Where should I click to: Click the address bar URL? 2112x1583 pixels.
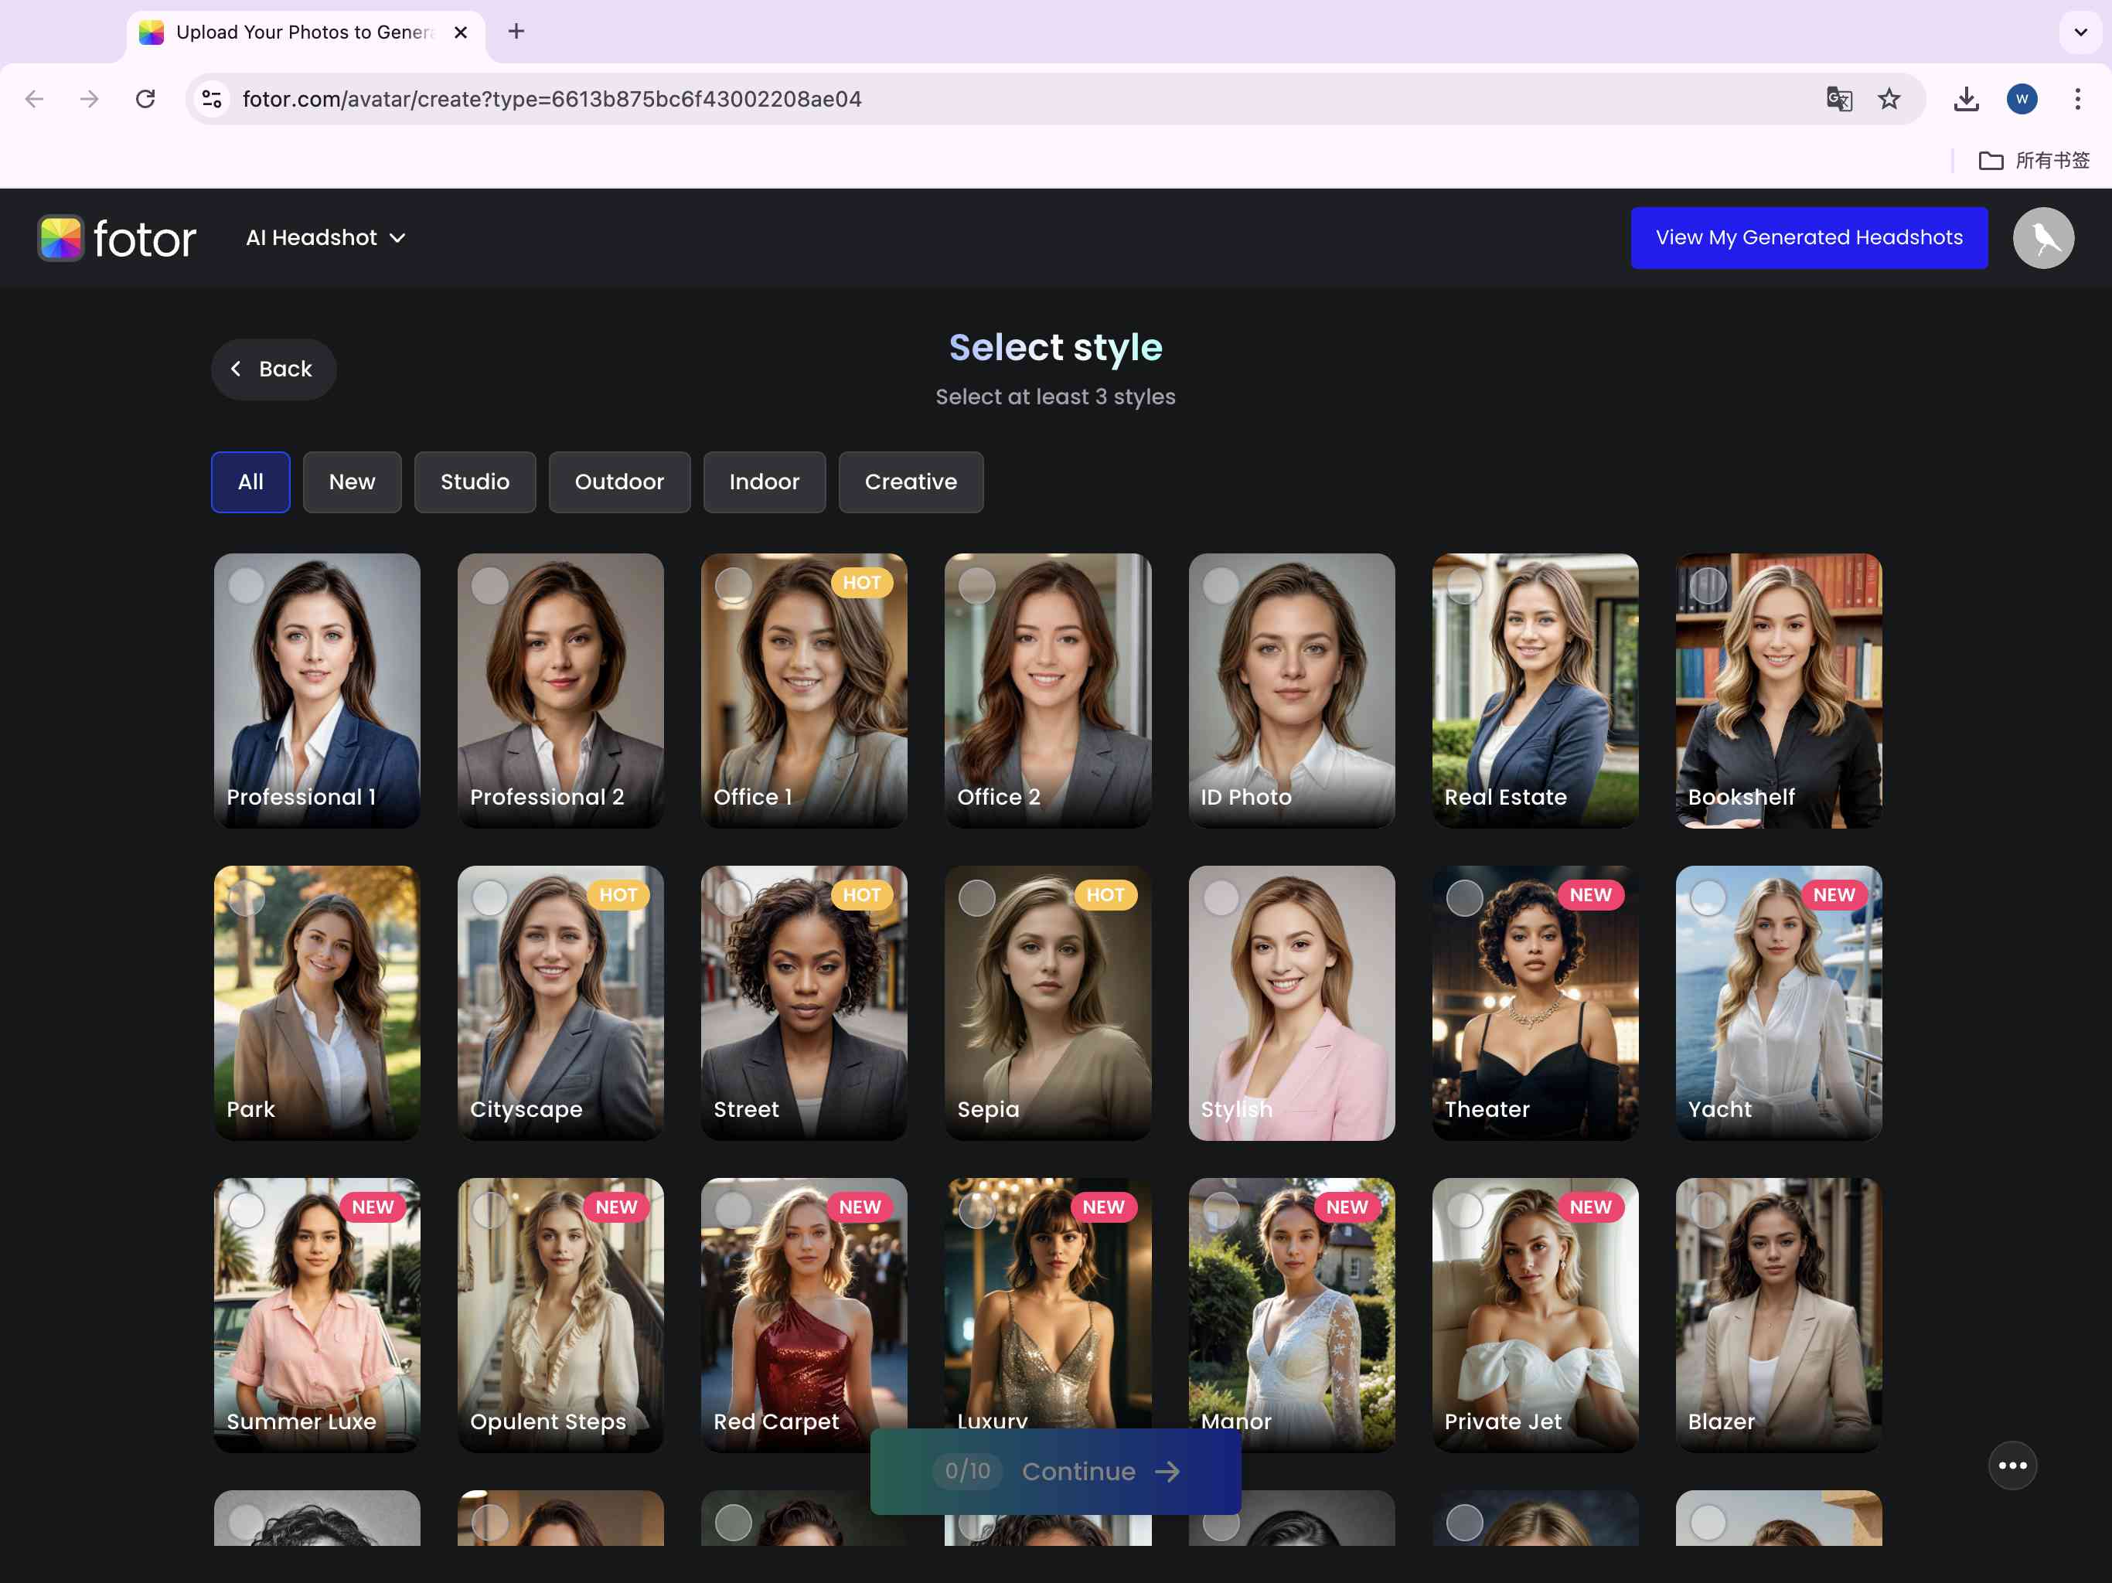(552, 99)
